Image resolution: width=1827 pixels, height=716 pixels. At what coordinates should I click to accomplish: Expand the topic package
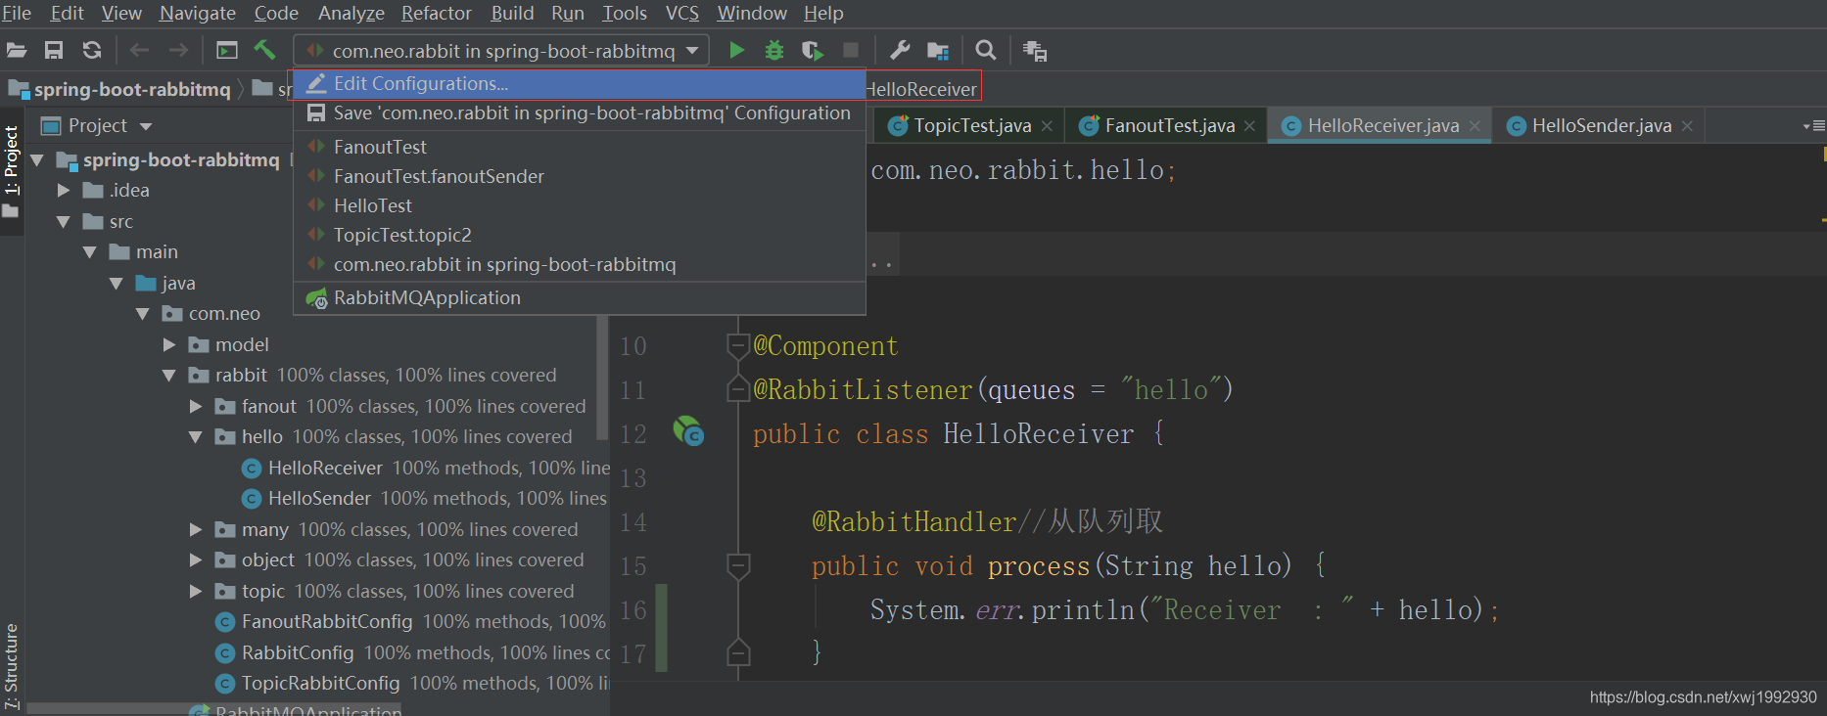coord(196,591)
